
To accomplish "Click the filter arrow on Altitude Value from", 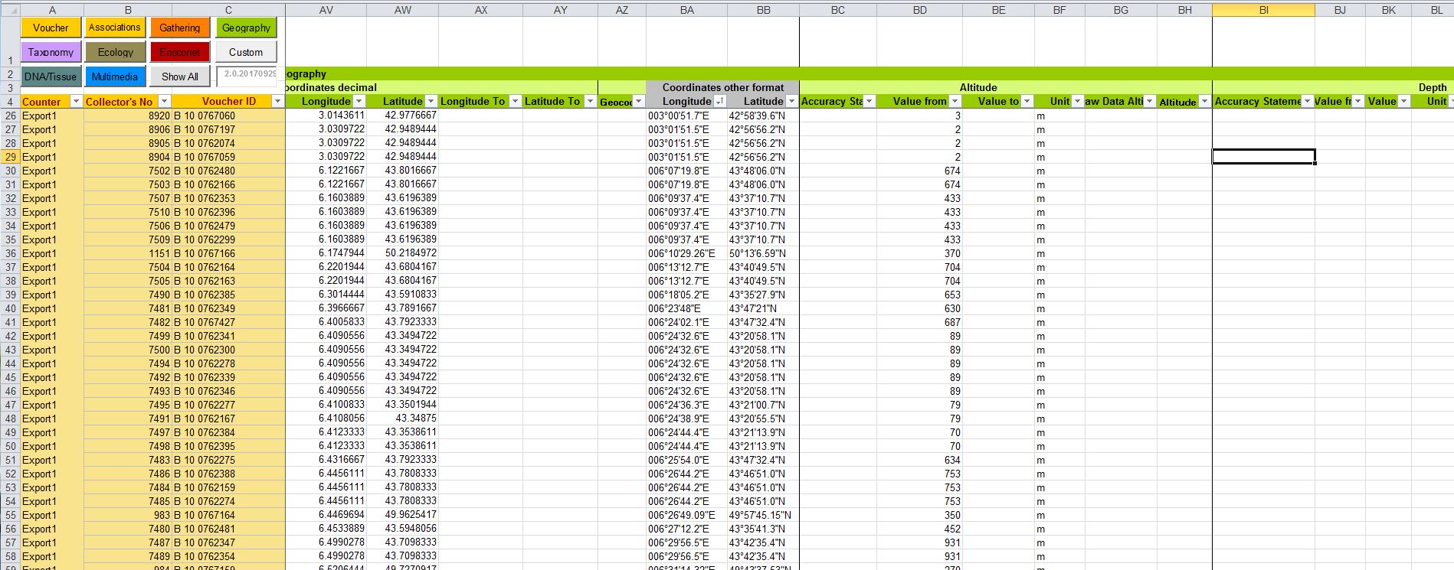I will 955,102.
